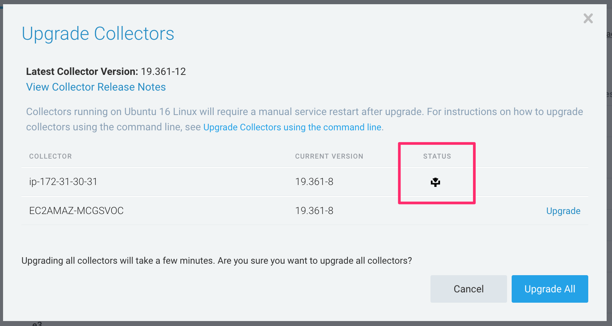Select the EC2AMAZ-MCGSVOC row
This screenshot has height=326, width=612.
click(x=76, y=211)
